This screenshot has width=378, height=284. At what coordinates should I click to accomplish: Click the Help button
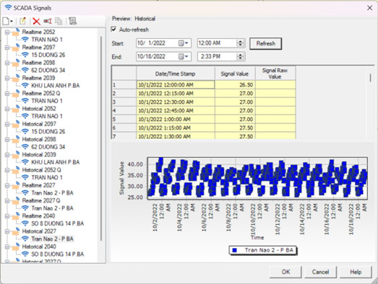356,272
